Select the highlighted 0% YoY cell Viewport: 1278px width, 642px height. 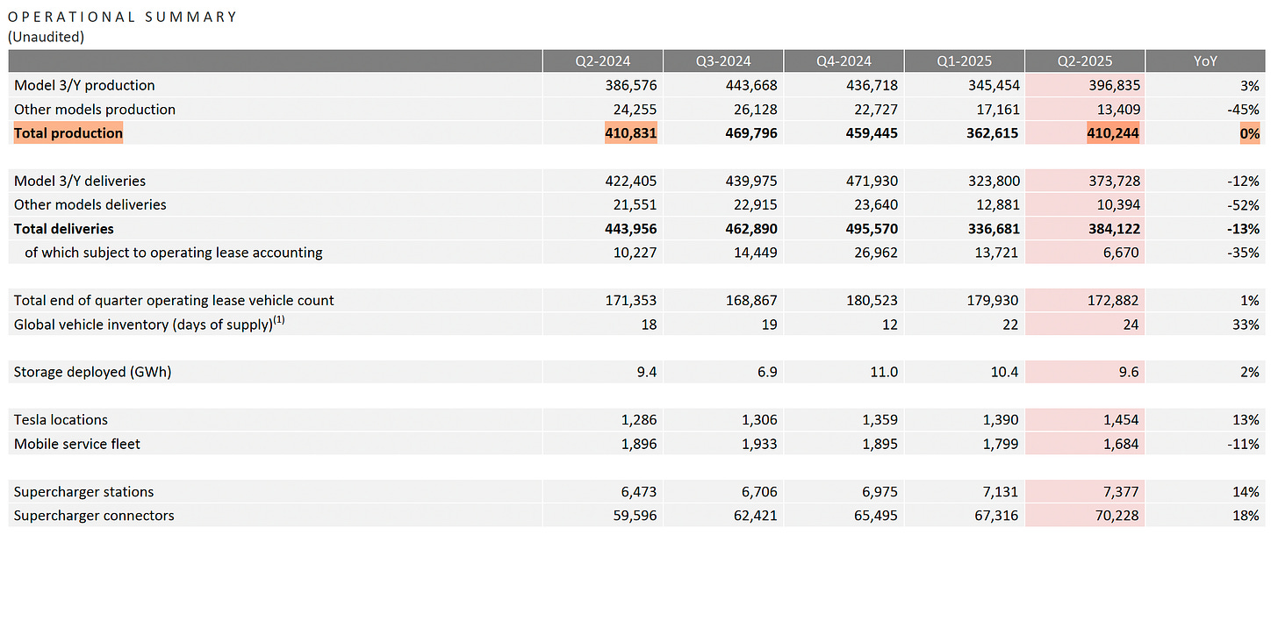(1250, 133)
